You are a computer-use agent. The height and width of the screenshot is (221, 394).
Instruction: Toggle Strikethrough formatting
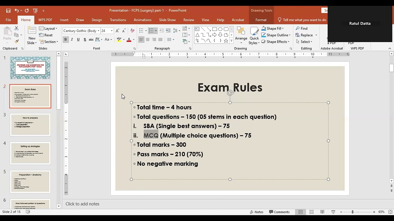coord(91,39)
